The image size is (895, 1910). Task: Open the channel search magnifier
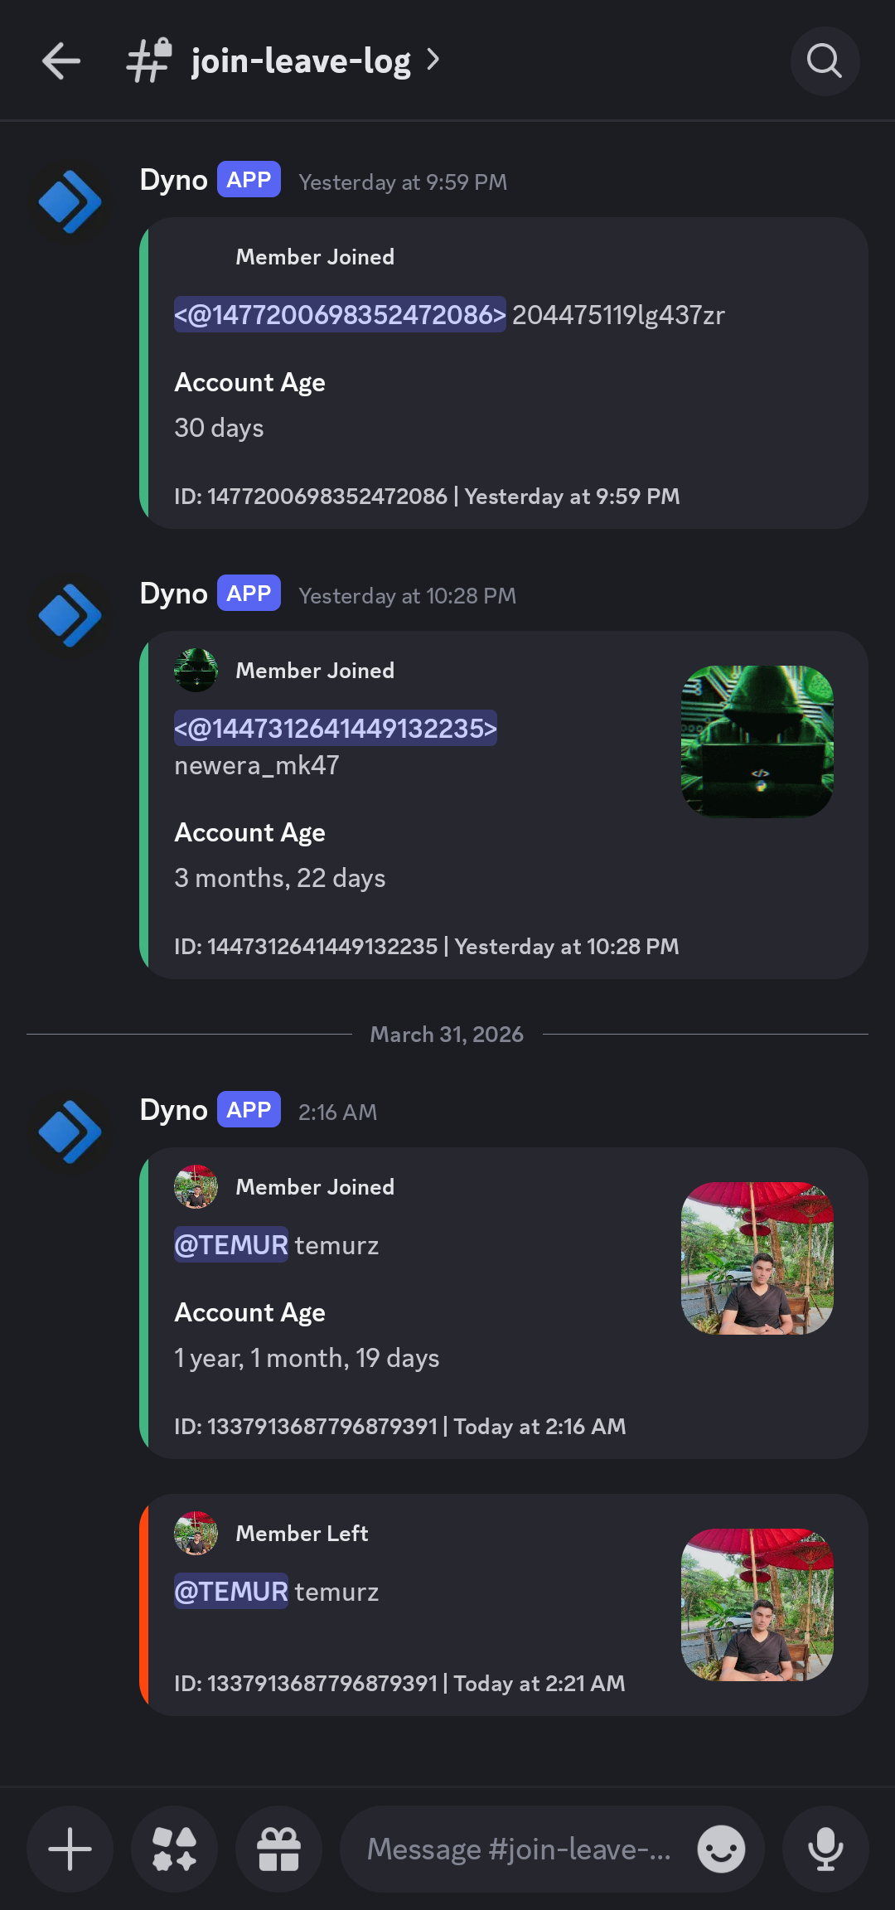[825, 61]
